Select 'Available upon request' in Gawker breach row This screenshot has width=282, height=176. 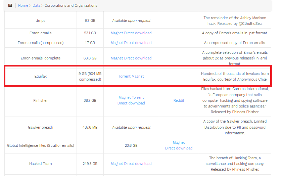point(131,127)
